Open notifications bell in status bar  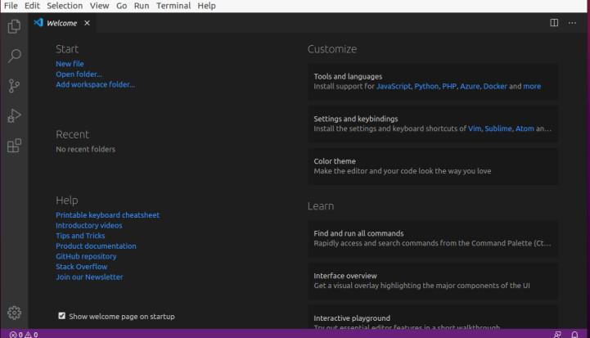(x=574, y=334)
